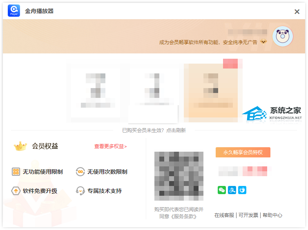Viewport: 308px width, 230px height.
Task: Close the membership dialog window
Action: (297, 12)
